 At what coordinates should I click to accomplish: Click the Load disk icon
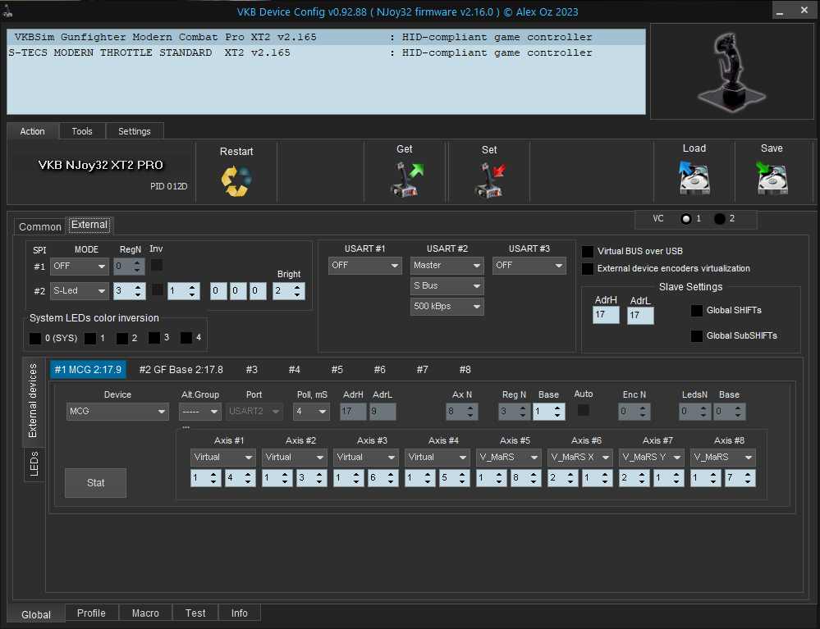pos(694,178)
